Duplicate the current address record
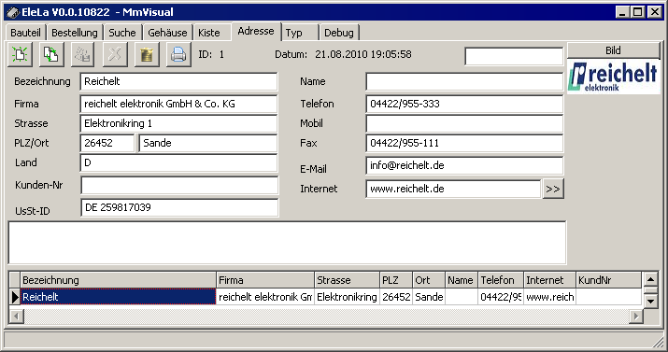The width and height of the screenshot is (668, 352). point(51,54)
